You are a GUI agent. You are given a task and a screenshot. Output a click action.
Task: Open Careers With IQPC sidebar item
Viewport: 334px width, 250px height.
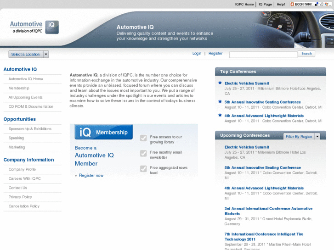[x=25, y=178]
